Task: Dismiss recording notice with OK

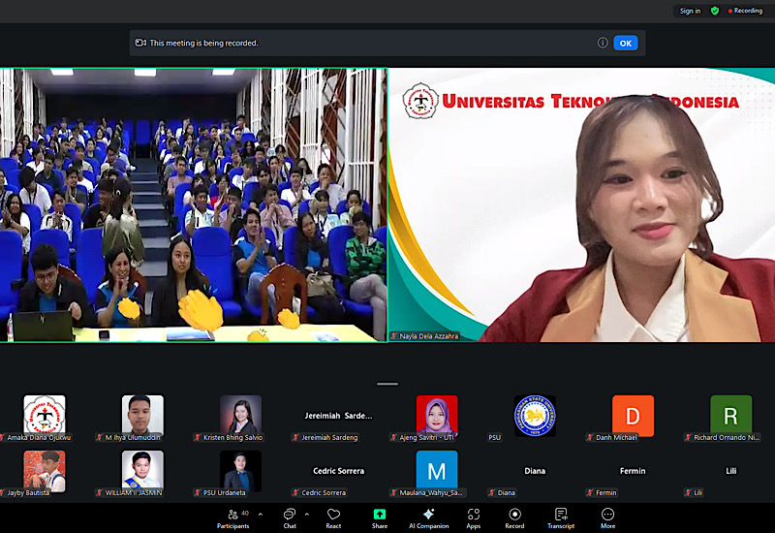Action: pos(625,43)
